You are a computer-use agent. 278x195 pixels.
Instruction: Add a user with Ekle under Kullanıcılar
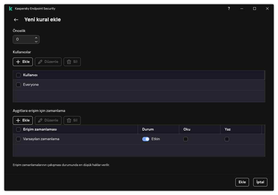point(23,62)
